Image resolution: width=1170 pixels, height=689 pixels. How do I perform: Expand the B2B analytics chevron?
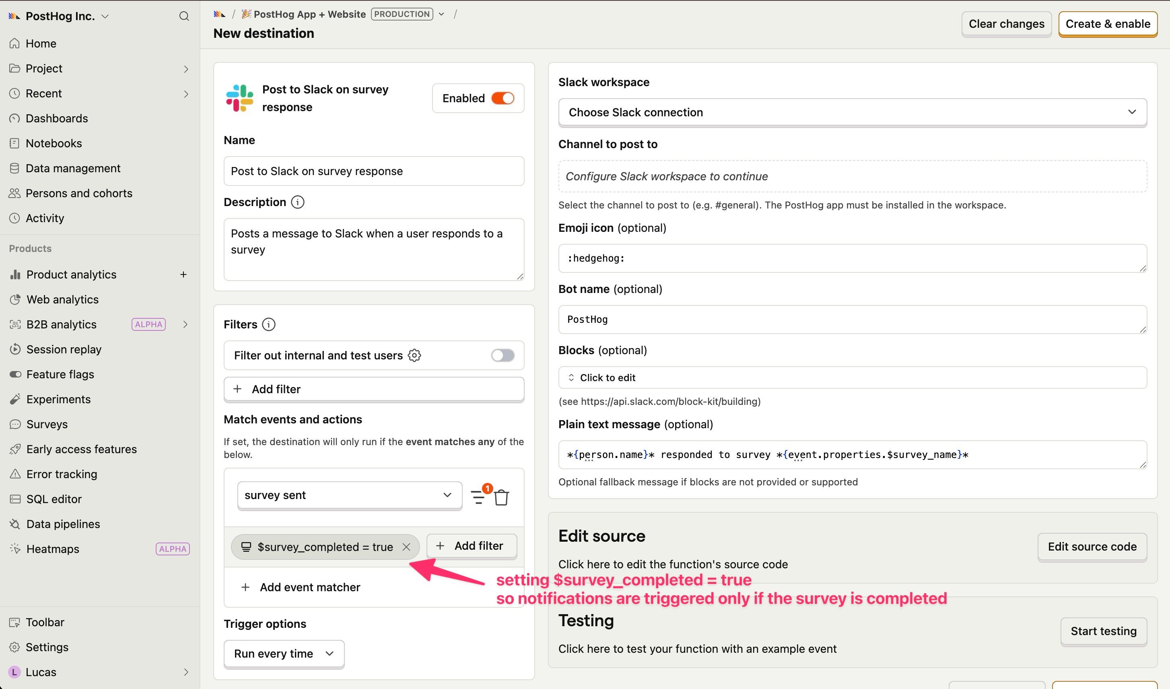point(185,324)
